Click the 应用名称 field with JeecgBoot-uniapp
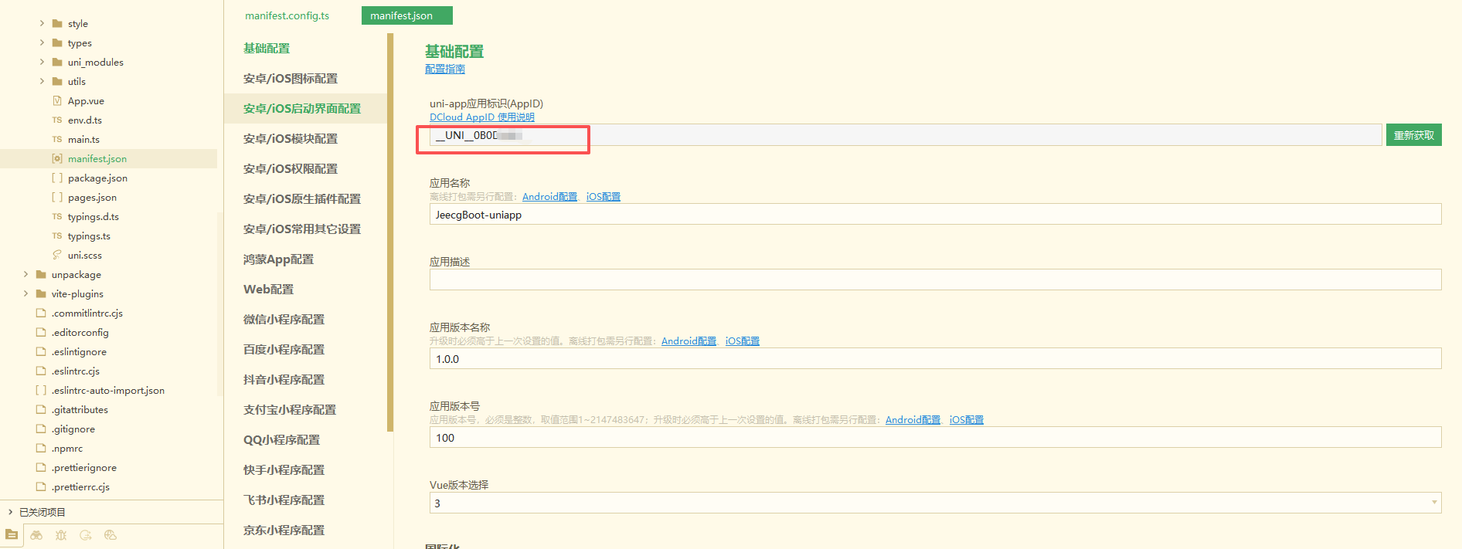Screen dimensions: 1462x549 pos(935,214)
